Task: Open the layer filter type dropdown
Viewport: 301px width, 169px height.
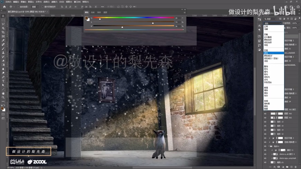Action: point(270,19)
